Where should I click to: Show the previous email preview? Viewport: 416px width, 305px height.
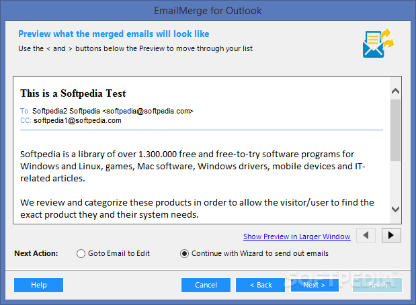[366, 235]
